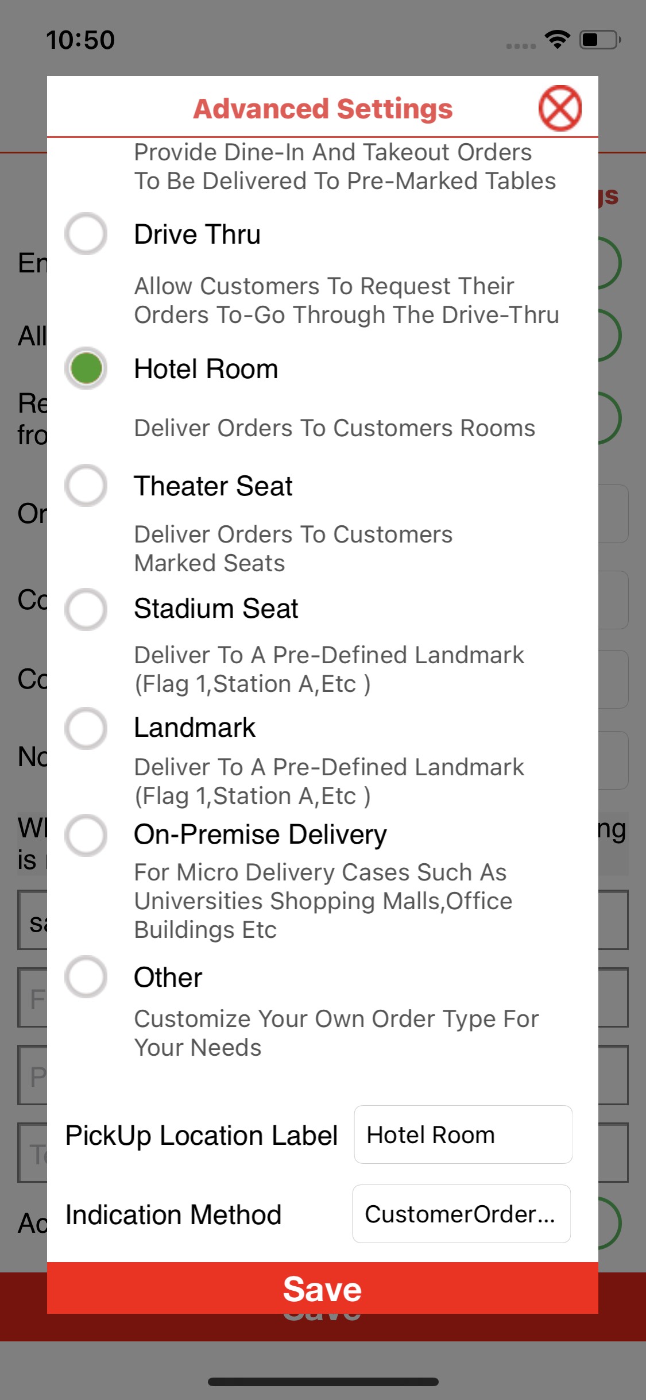Screen dimensions: 646x1400
Task: Tap the Theater Seat label text
Action: pos(213,486)
